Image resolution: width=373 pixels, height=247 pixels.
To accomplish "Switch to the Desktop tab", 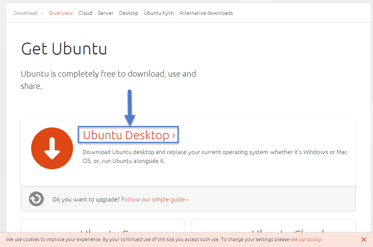I will click(129, 13).
